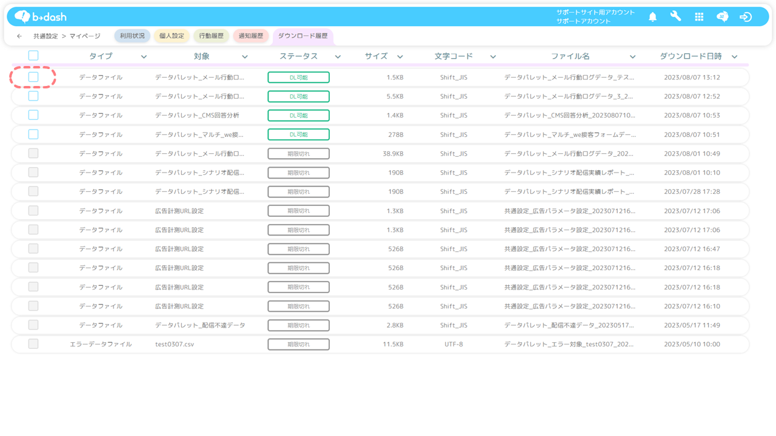Open the ダウンロード日時 column sort chevron
This screenshot has width=776, height=436.
735,57
